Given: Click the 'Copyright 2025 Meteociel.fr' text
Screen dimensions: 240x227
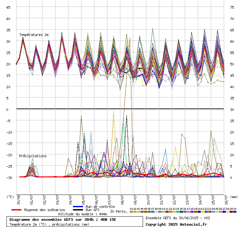Looking at the screenshot, I should tap(176, 224).
